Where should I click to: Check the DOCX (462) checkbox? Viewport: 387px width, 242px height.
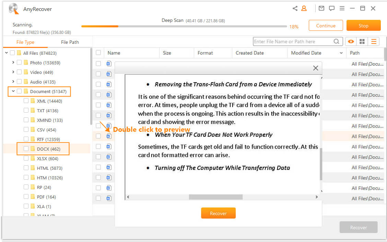click(26, 149)
